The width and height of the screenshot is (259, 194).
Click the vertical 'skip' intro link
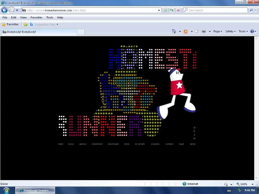[x=195, y=133]
